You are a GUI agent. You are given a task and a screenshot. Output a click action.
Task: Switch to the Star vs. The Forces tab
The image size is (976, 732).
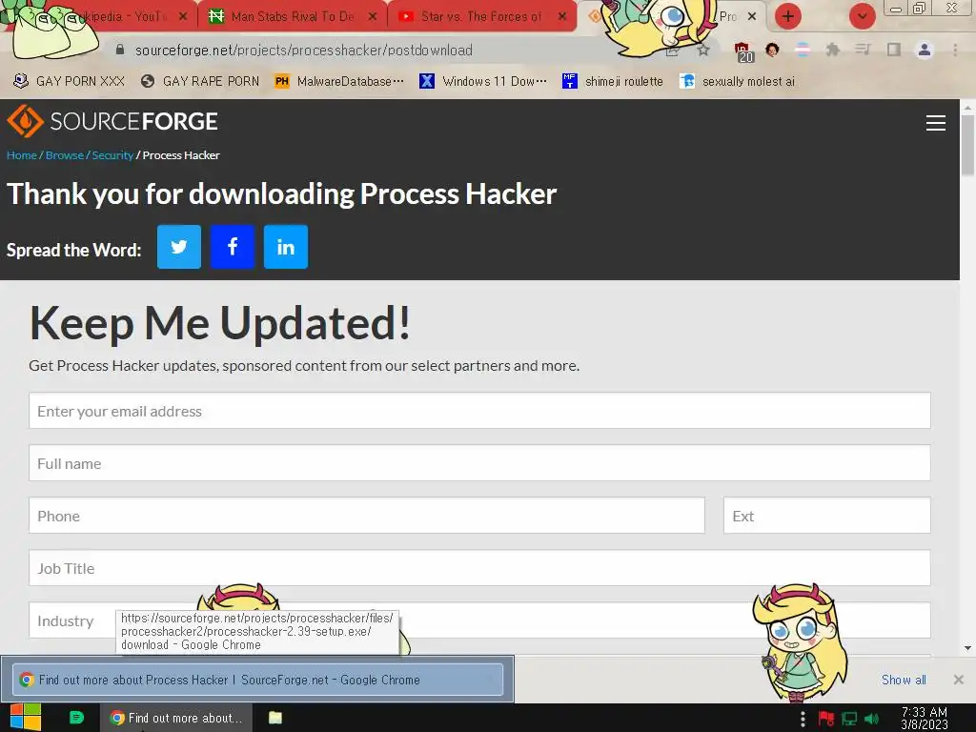click(x=481, y=16)
